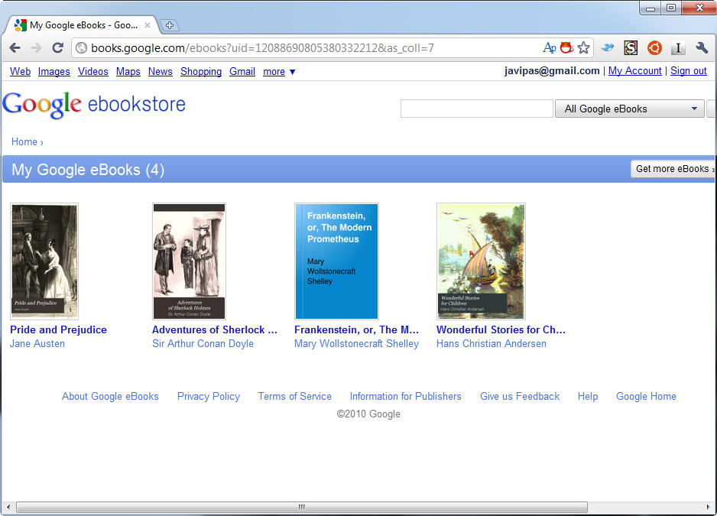Open the Adventures of Sherlock Holmes cover
Screen dimensions: 717x516
(189, 261)
